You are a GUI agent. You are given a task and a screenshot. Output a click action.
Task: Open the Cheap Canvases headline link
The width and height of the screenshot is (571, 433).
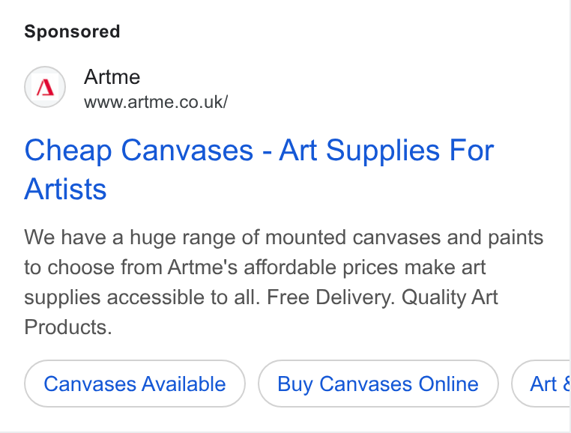[259, 169]
